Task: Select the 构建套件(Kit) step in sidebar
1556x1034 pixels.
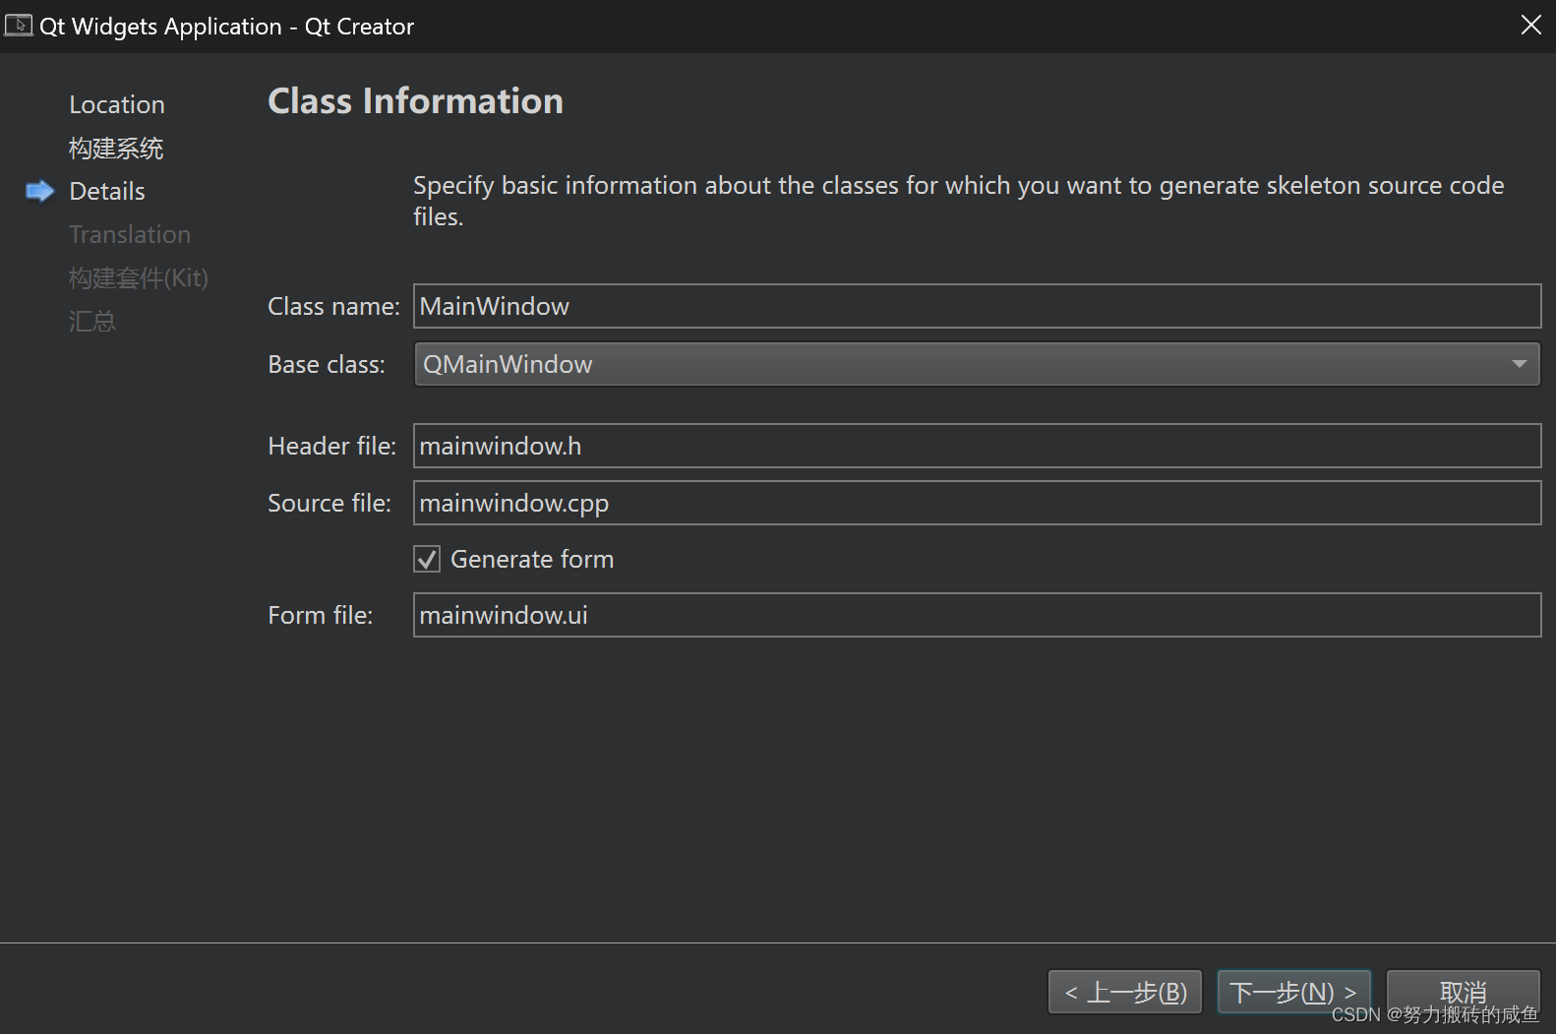Action: coord(139,278)
